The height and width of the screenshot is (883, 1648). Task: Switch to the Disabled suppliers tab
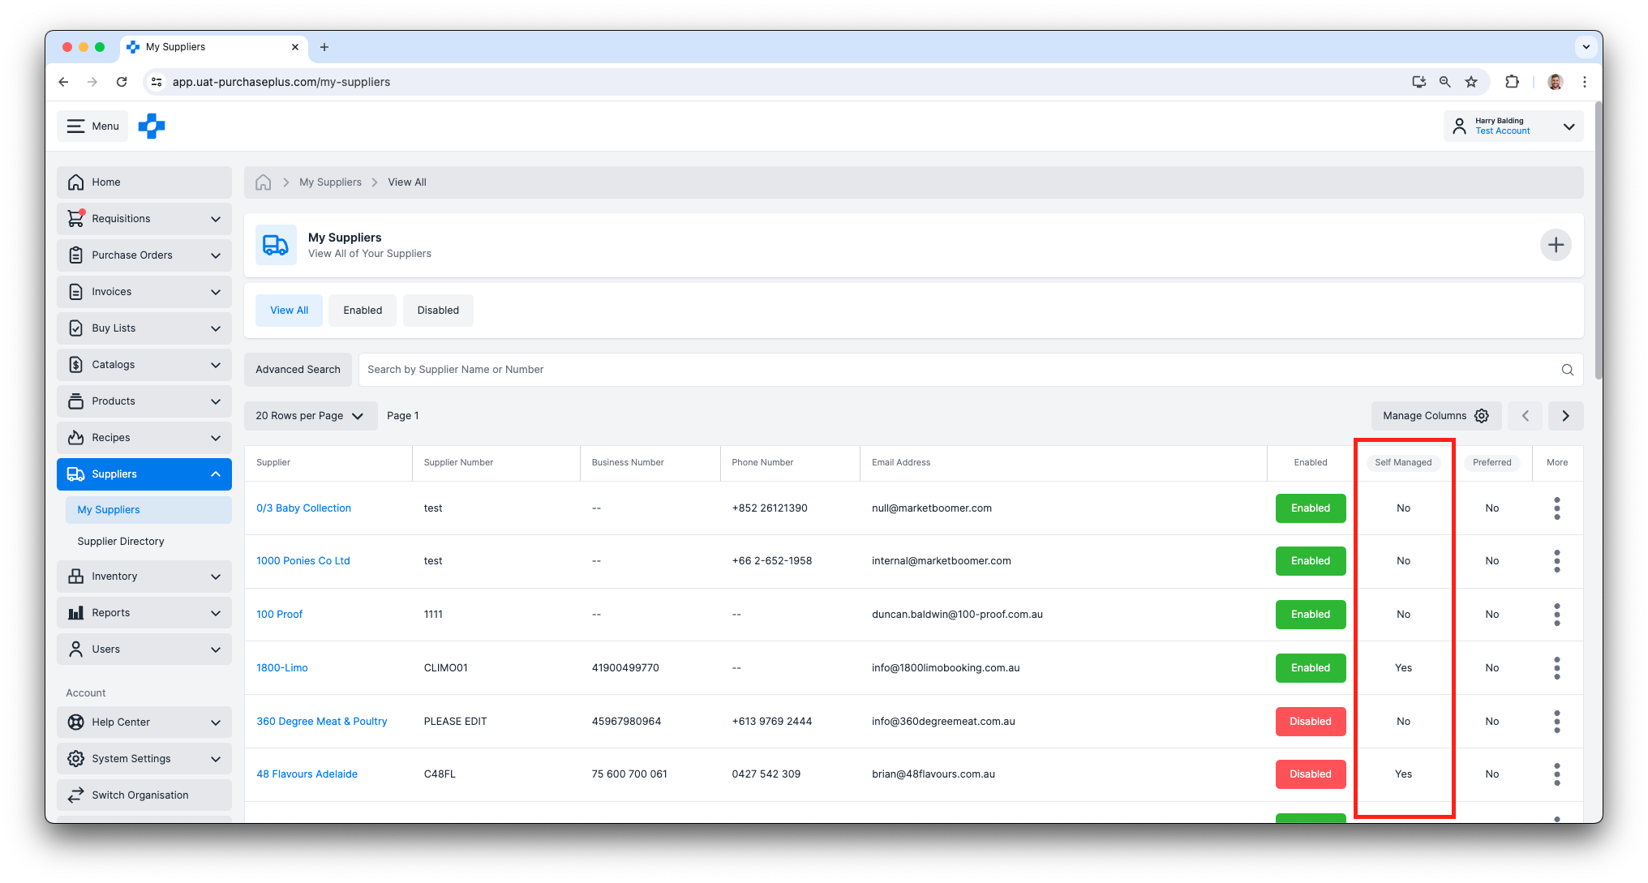(438, 311)
